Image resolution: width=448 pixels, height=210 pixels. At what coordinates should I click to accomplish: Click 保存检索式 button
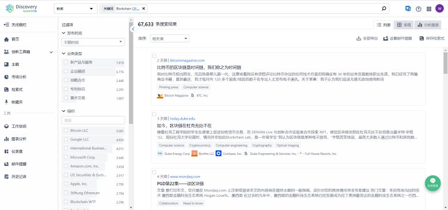(x=432, y=38)
